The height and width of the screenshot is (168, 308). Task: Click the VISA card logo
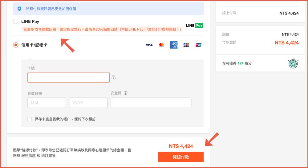(x=149, y=45)
